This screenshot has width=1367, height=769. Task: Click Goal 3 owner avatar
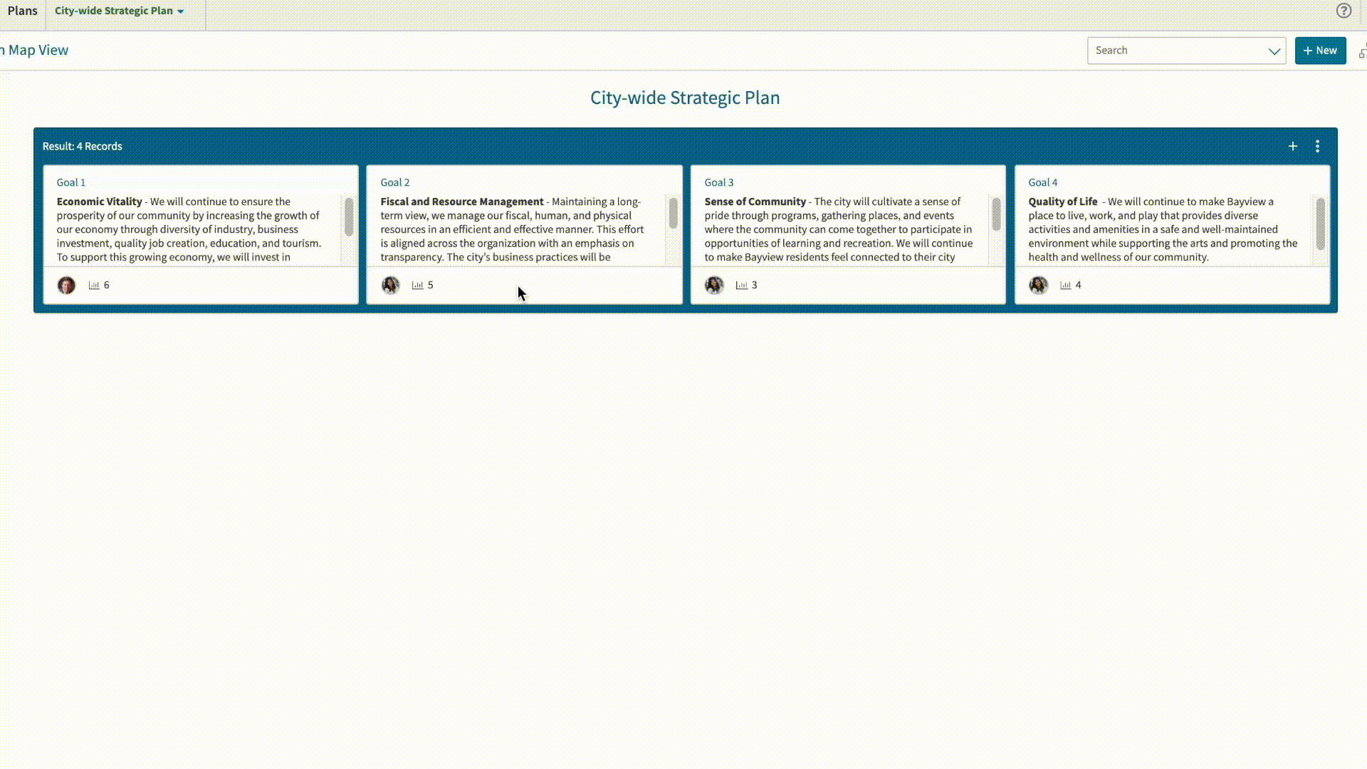pyautogui.click(x=714, y=286)
